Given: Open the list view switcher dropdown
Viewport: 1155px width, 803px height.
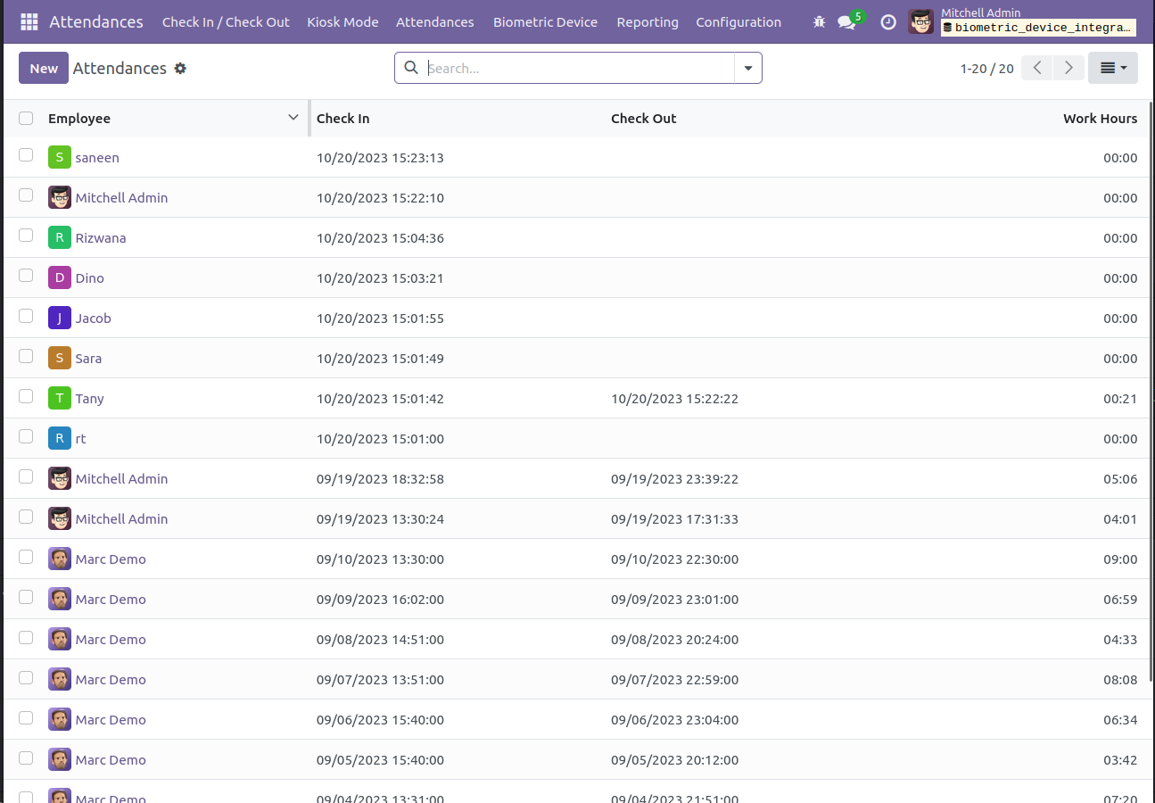Looking at the screenshot, I should (1112, 68).
